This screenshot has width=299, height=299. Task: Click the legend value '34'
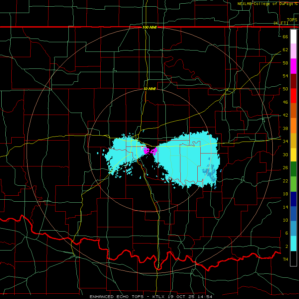pos(285,142)
